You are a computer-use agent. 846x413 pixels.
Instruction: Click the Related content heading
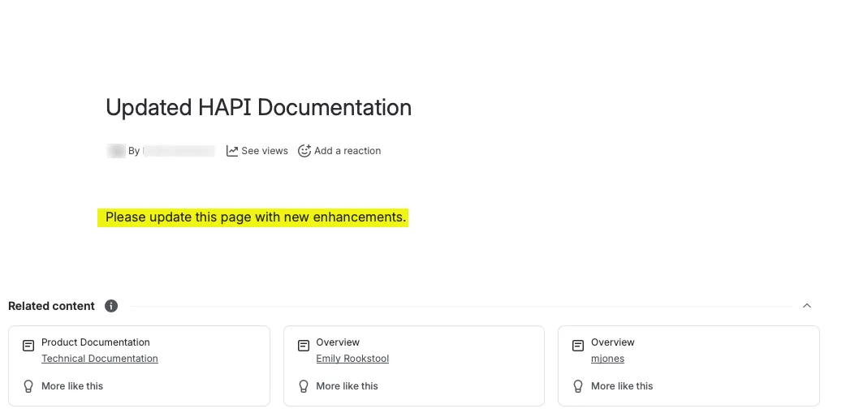[x=51, y=306]
